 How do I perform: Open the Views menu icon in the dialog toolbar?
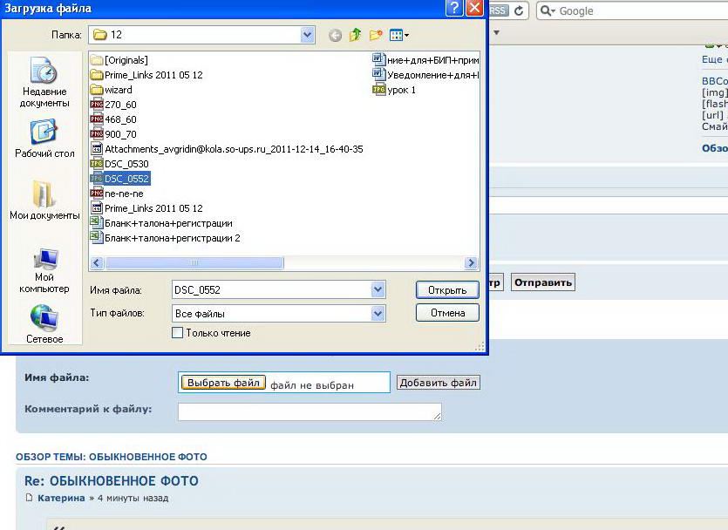[398, 36]
